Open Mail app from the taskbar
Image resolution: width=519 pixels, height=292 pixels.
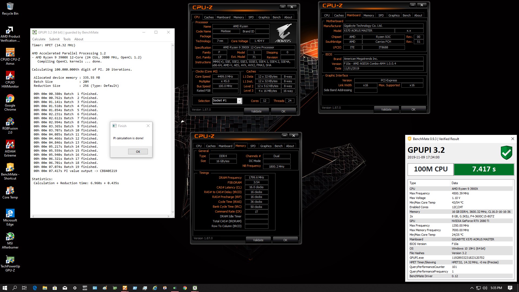65,288
